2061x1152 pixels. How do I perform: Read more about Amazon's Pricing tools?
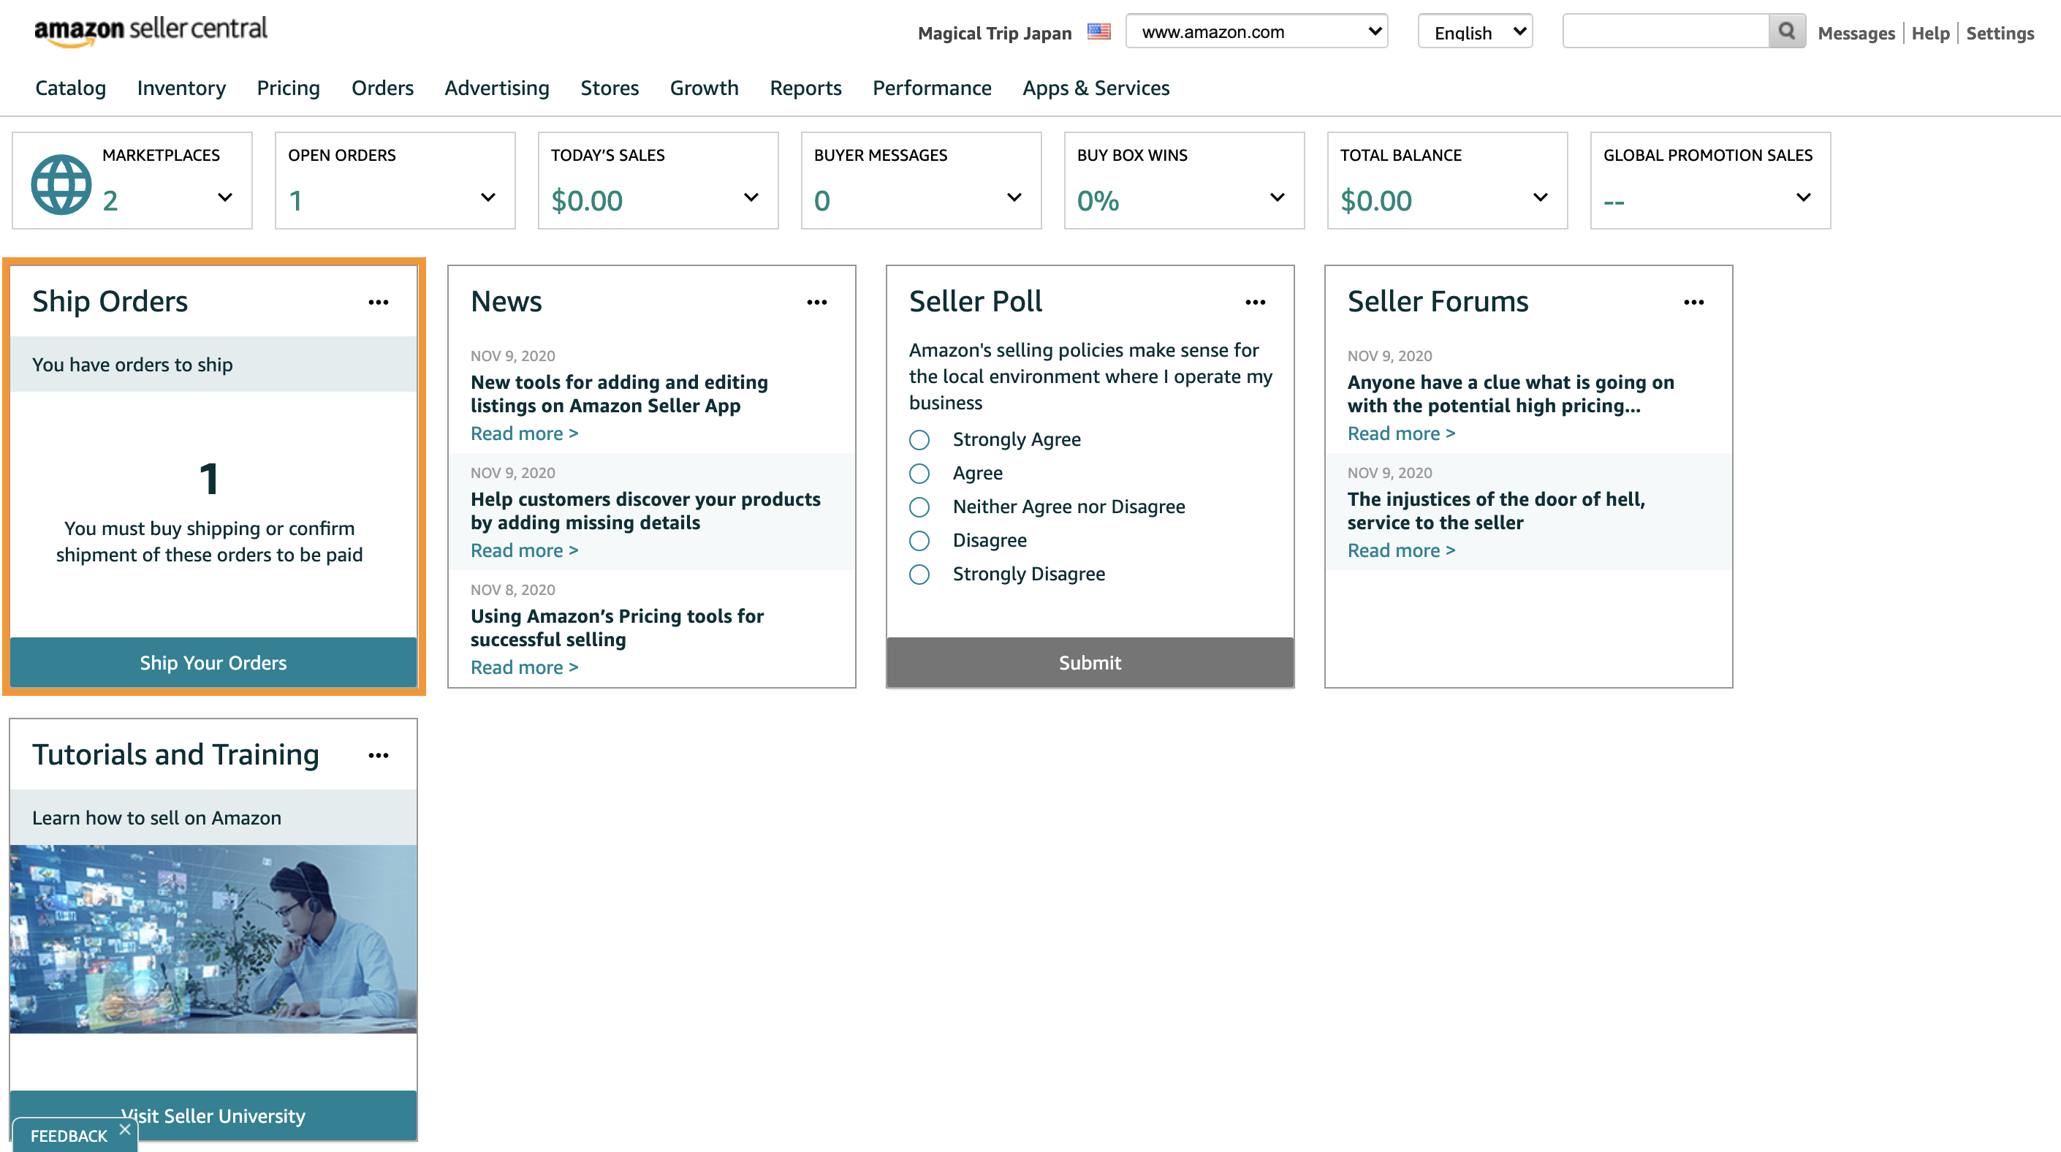[524, 667]
